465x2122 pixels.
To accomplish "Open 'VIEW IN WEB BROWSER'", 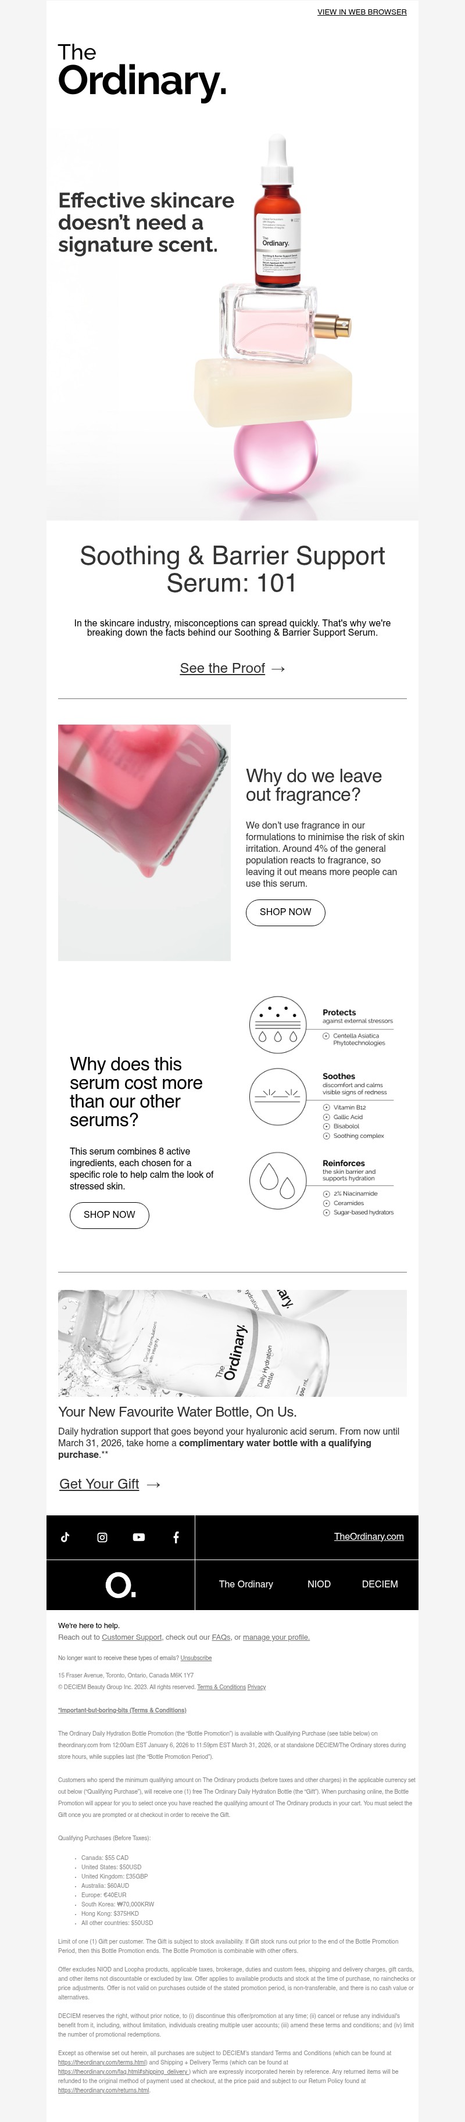I will pos(361,12).
